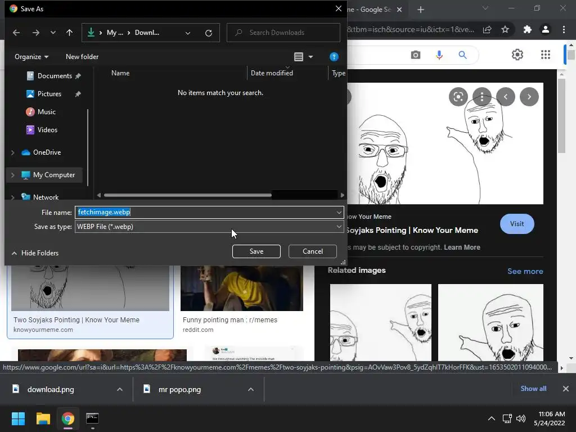Change the file view layout icon
This screenshot has width=576, height=432.
point(299,57)
